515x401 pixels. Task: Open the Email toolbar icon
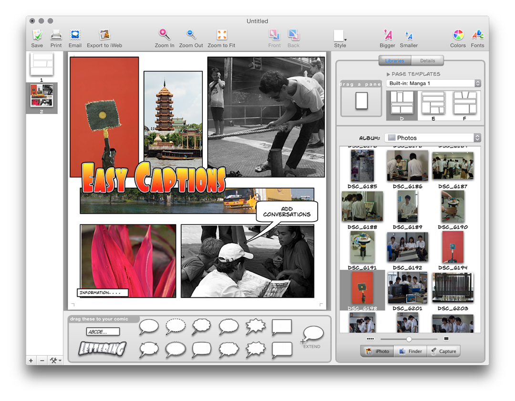[x=75, y=35]
